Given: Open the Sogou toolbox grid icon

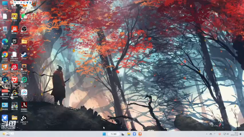Looking at the screenshot, I should [x=30, y=3].
